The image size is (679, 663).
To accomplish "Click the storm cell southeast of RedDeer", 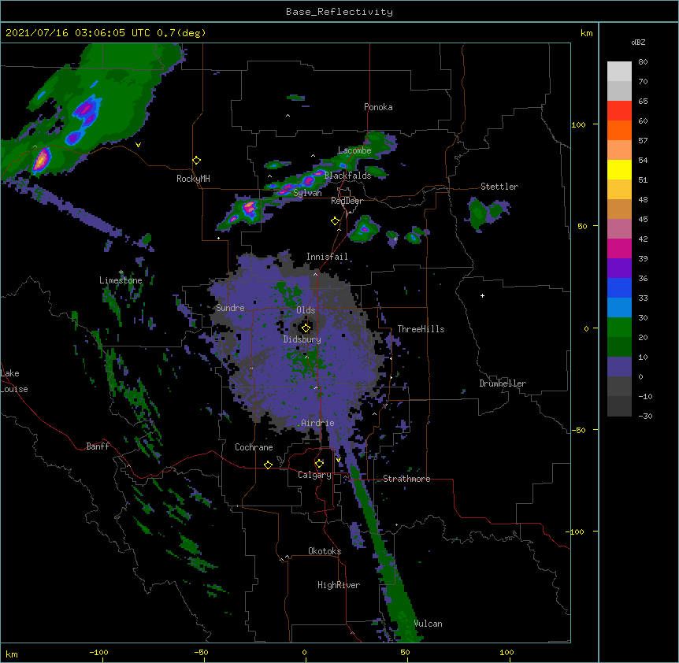I will click(x=364, y=229).
